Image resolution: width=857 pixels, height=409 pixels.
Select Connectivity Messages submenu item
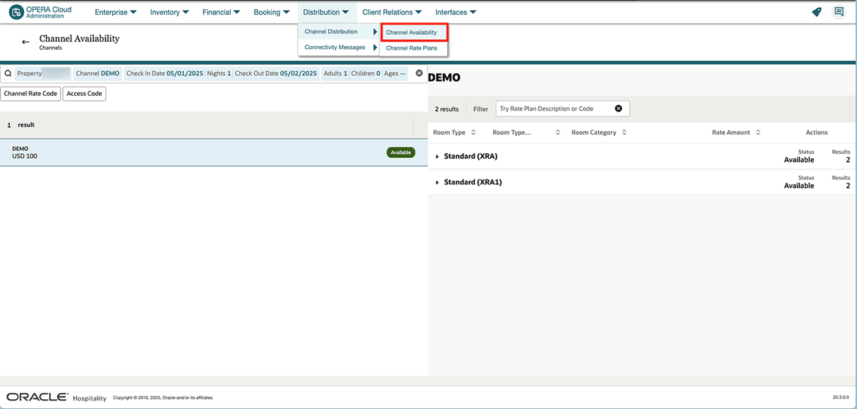coord(339,47)
